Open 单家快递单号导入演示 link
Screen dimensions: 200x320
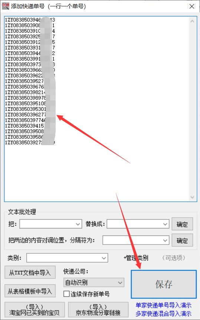coord(163,305)
